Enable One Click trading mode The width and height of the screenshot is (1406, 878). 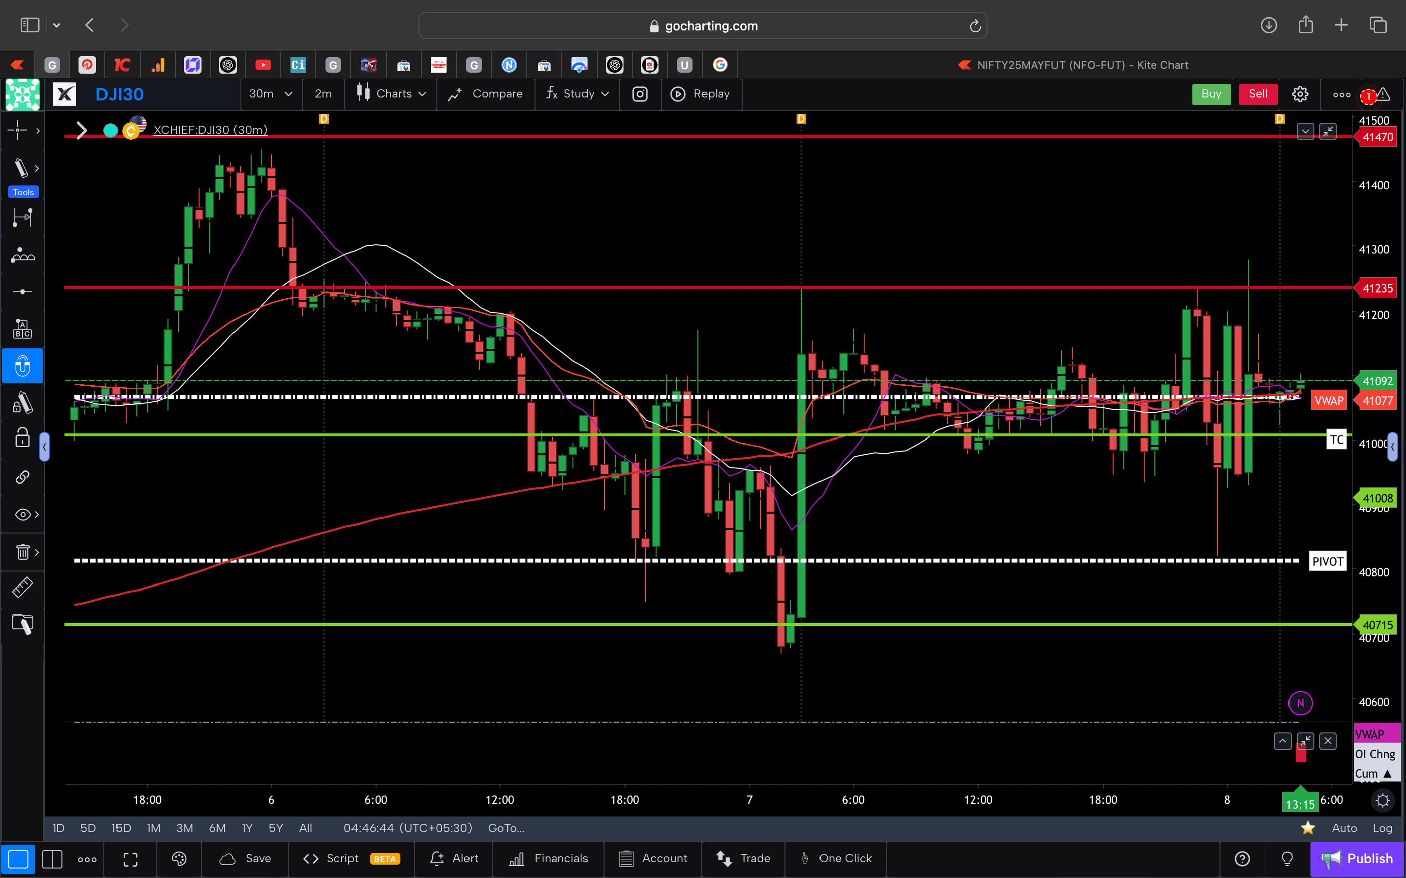[x=836, y=859]
